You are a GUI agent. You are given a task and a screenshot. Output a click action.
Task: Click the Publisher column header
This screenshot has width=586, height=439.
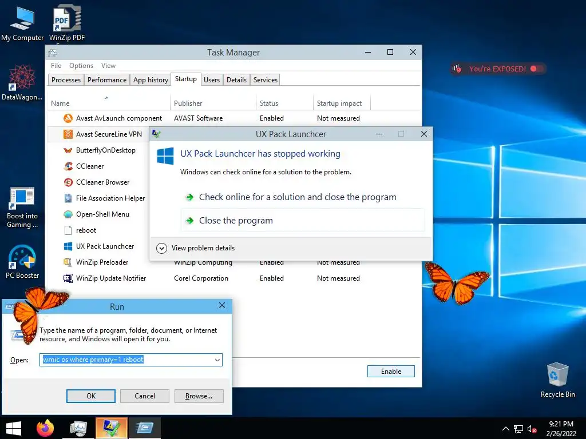pyautogui.click(x=213, y=103)
